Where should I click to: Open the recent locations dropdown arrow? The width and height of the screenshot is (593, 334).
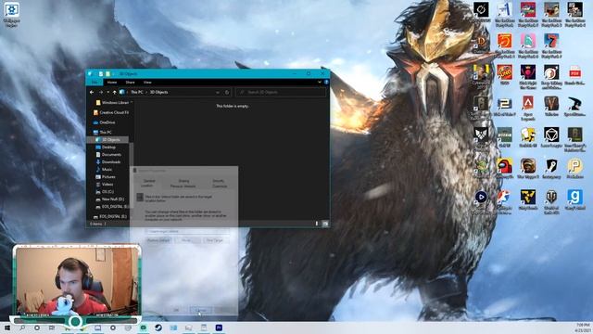point(107,92)
